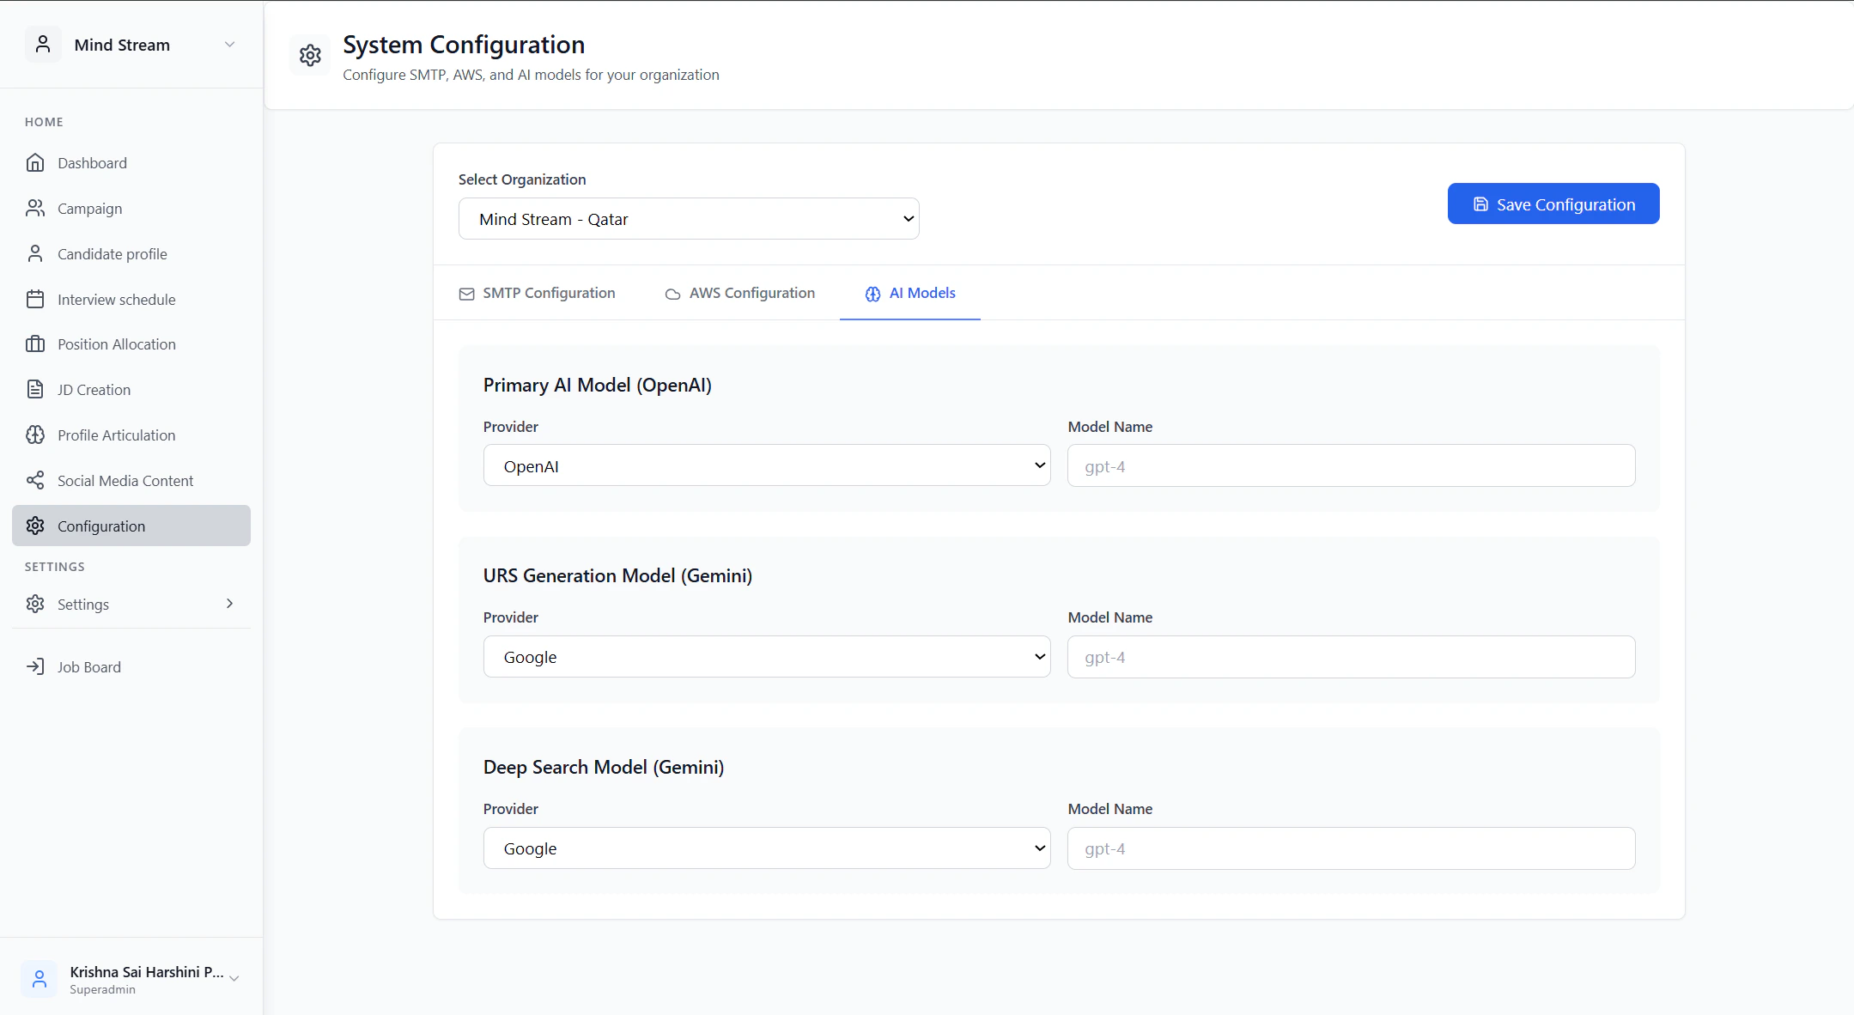The image size is (1854, 1015).
Task: Click the JD Creation document icon
Action: 35,390
